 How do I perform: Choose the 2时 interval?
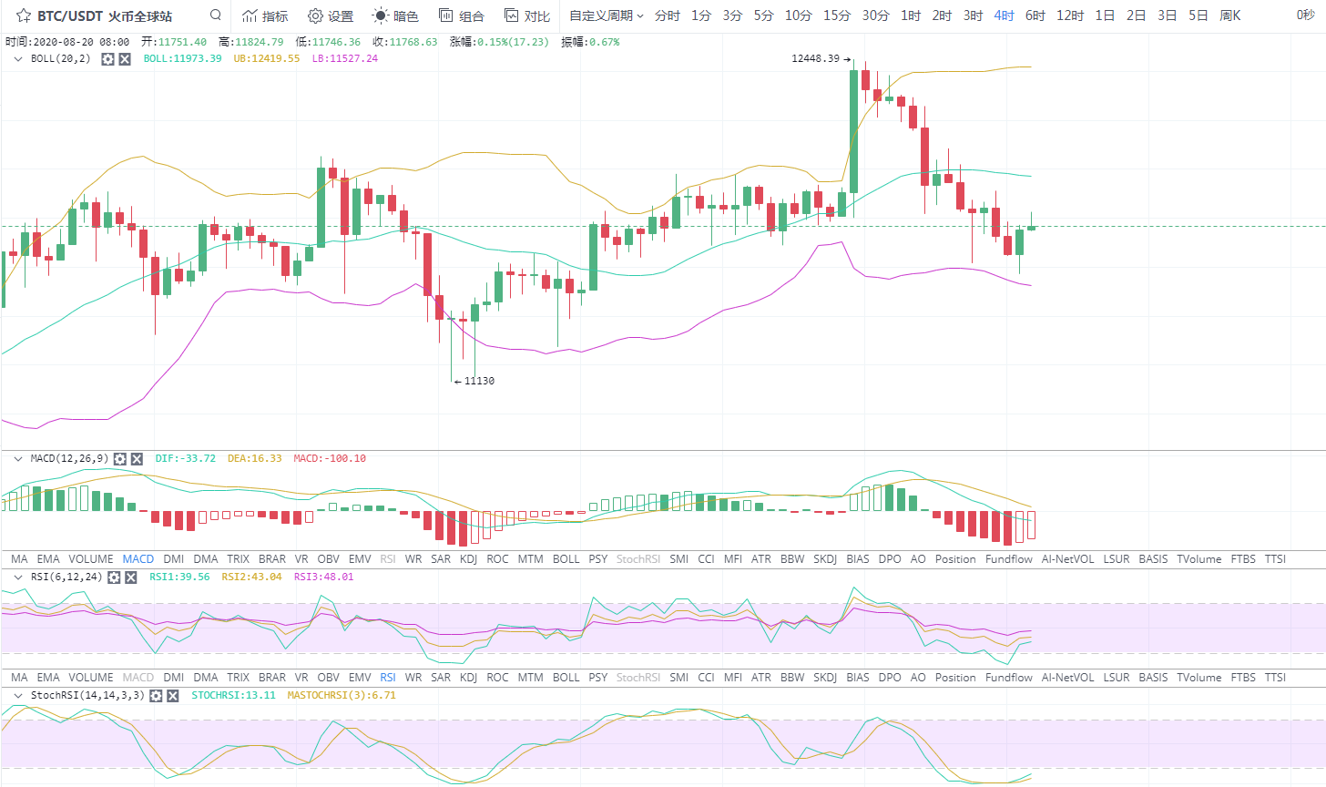pyautogui.click(x=942, y=15)
